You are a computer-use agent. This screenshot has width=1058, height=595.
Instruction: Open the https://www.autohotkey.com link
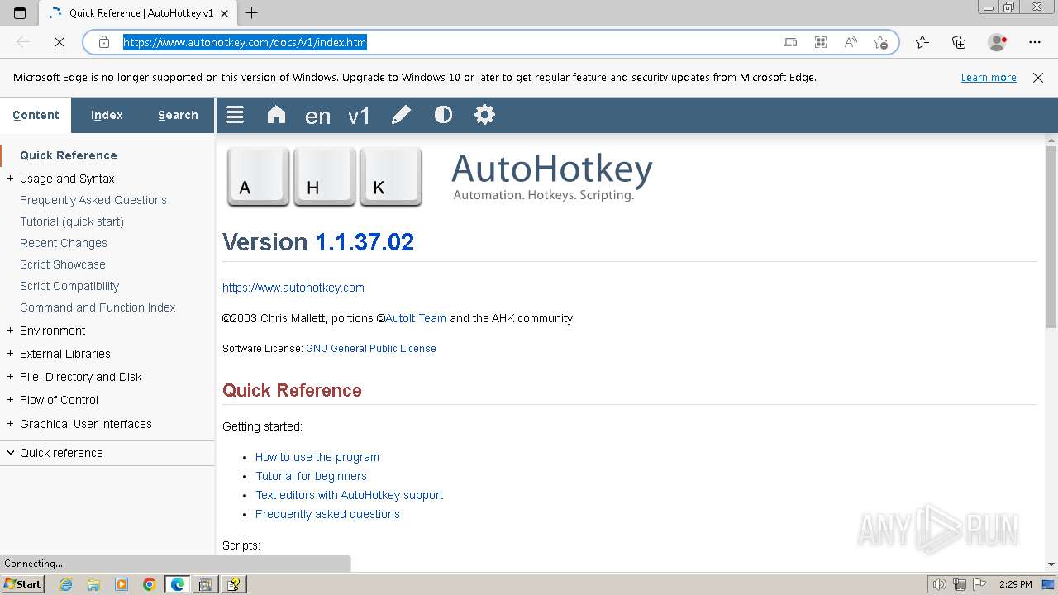click(293, 288)
